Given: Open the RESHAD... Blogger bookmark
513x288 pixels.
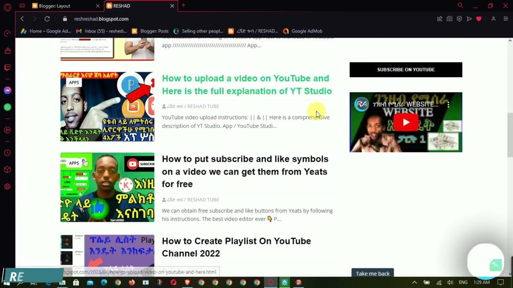Looking at the screenshot, I should 253,31.
